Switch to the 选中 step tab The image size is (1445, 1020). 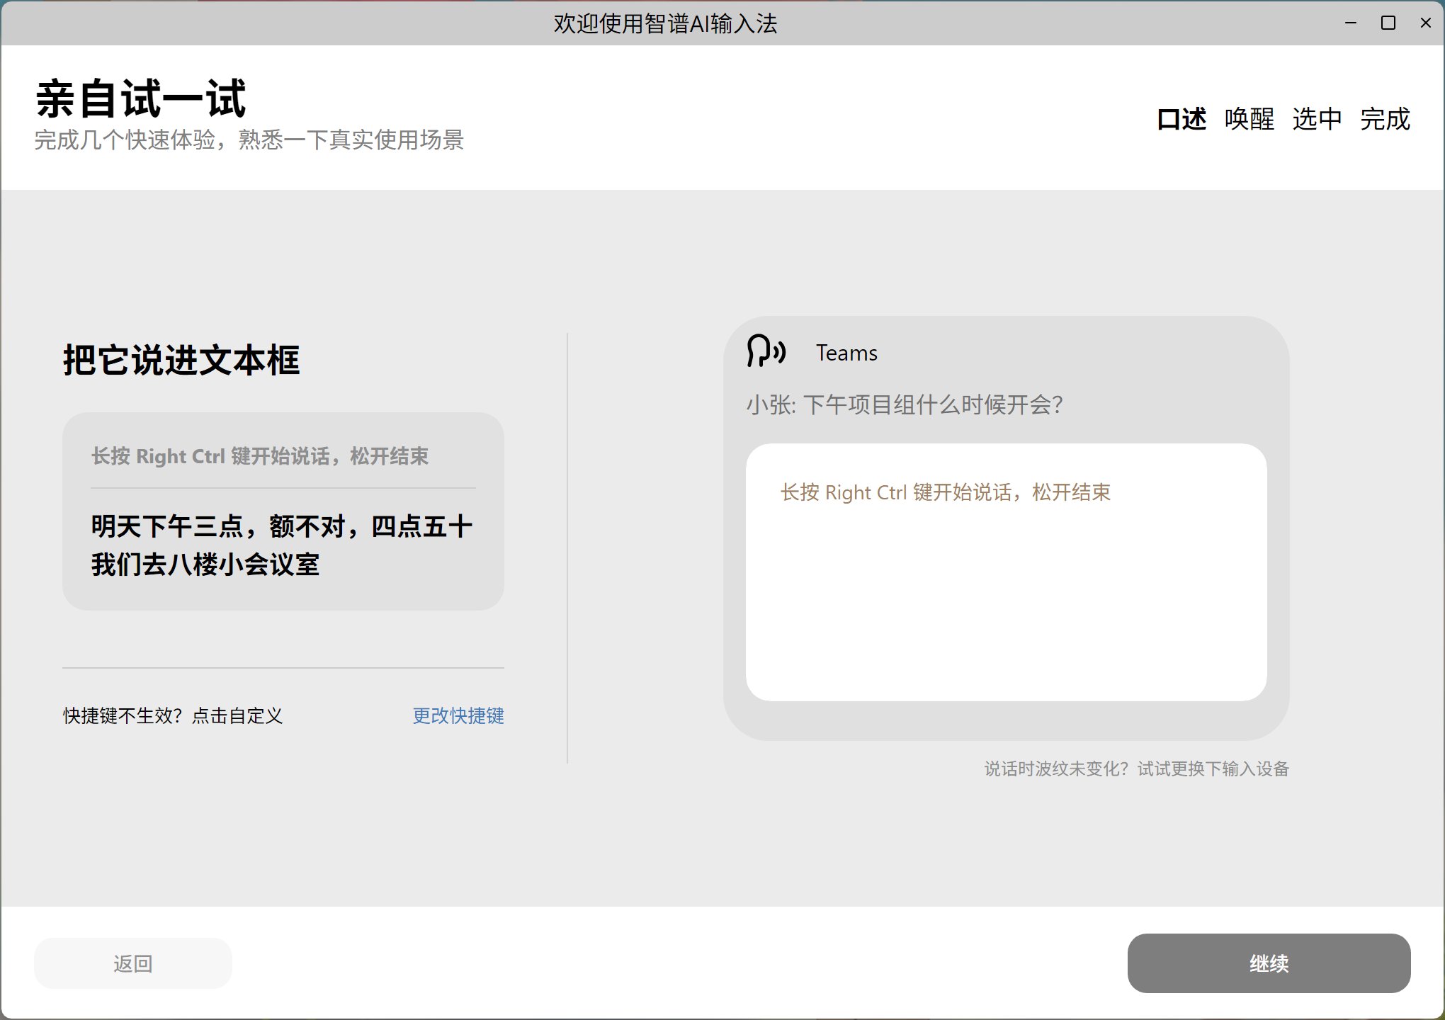(1317, 119)
